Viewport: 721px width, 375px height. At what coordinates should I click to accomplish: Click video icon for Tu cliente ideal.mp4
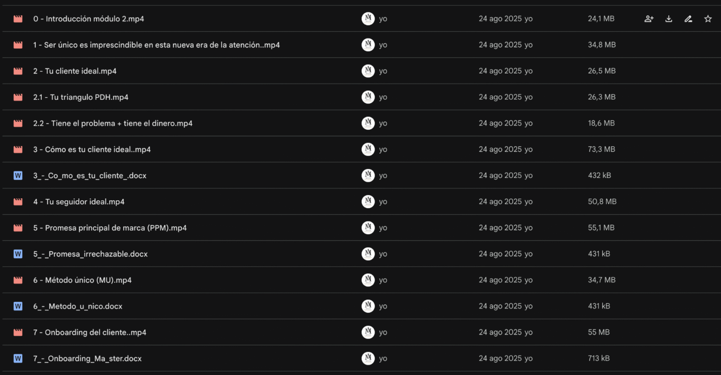click(x=18, y=71)
